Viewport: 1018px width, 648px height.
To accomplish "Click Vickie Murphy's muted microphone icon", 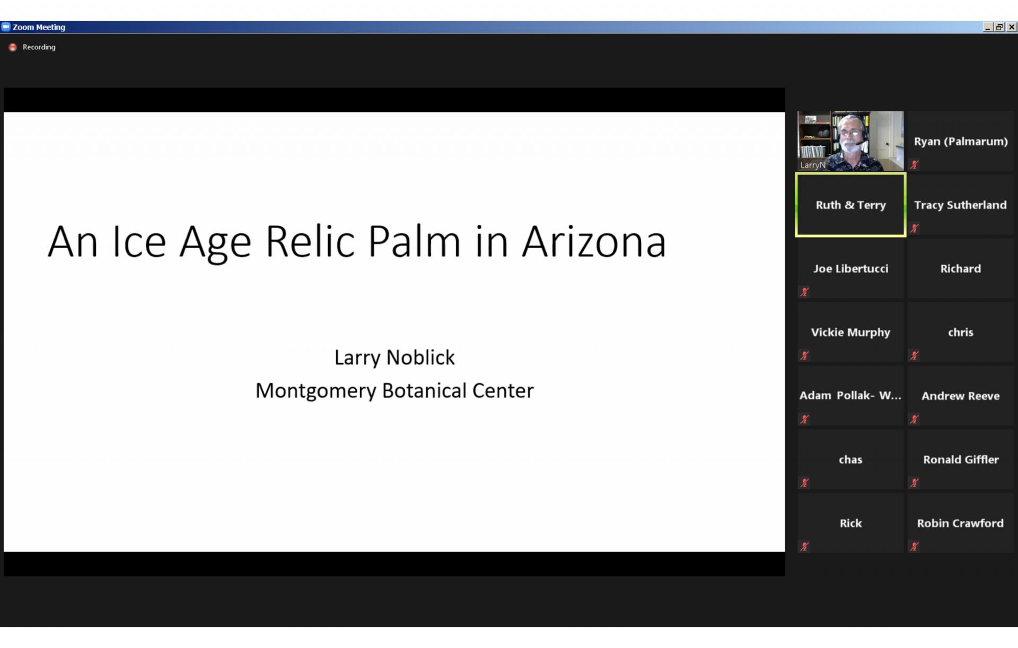I will 805,356.
